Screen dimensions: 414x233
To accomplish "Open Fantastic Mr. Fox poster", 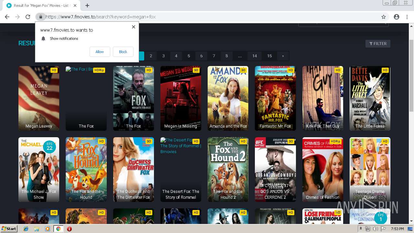I will [275, 98].
